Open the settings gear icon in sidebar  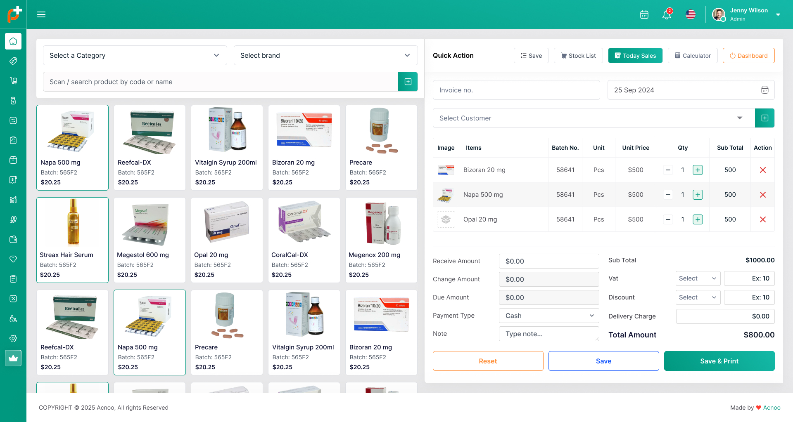(13, 338)
